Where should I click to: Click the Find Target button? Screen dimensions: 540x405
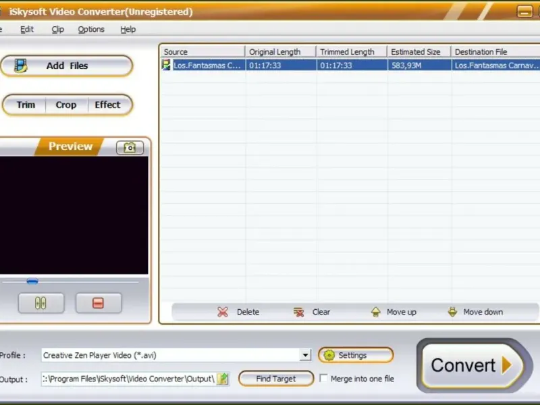click(276, 379)
